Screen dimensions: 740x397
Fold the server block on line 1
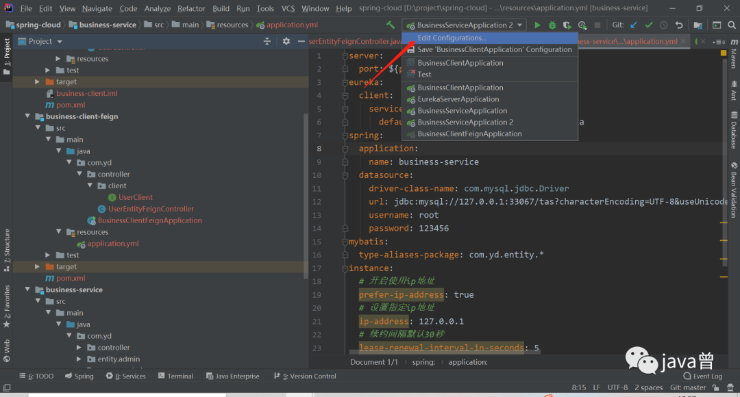pyautogui.click(x=345, y=55)
